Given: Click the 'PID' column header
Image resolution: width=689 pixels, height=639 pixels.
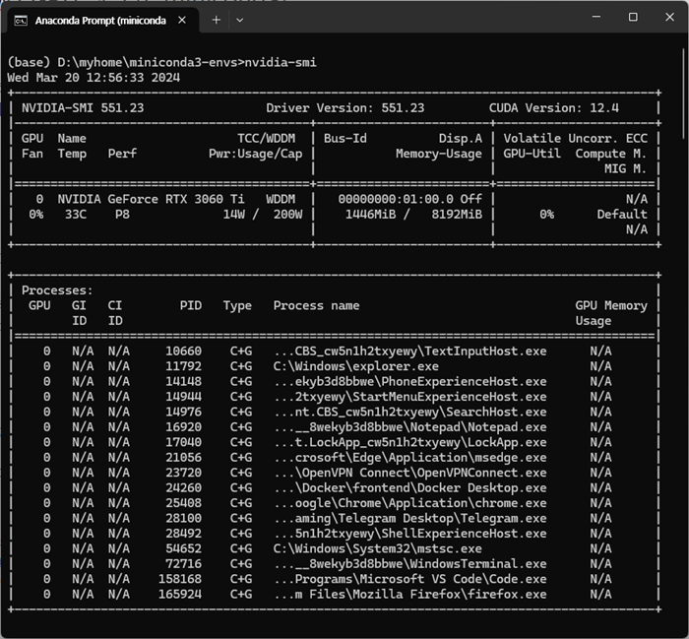Looking at the screenshot, I should (x=191, y=306).
